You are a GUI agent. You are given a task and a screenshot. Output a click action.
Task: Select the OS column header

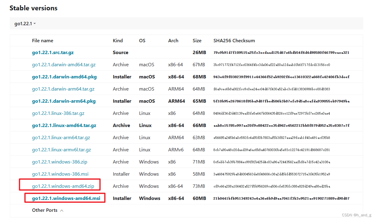pos(142,41)
